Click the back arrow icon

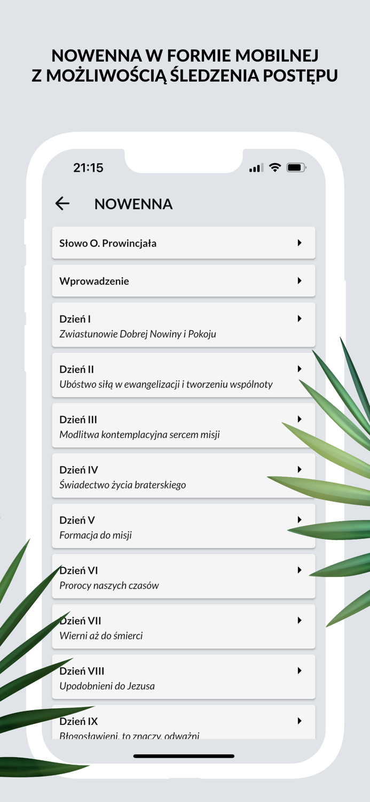click(62, 203)
